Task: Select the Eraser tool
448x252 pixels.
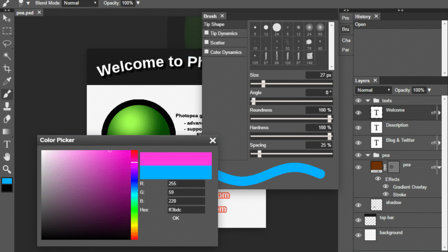Action: [x=7, y=119]
